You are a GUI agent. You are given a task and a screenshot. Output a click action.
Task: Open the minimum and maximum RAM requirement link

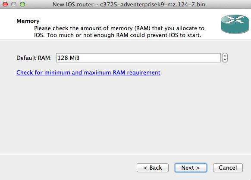tap(88, 73)
